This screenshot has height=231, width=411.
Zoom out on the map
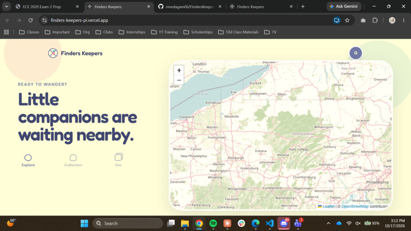click(x=179, y=80)
